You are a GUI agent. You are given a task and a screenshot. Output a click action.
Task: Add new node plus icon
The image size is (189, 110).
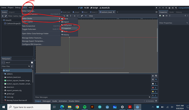(2, 16)
